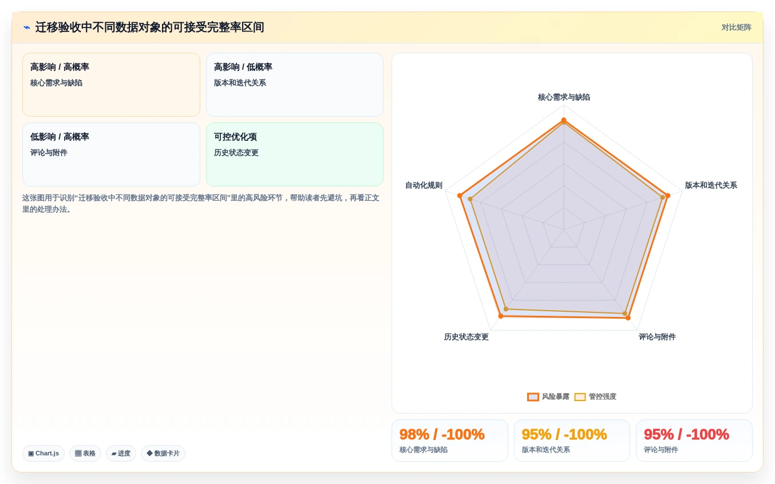
Task: Click orange data point at 历史状态变更 vertex
Action: (501, 316)
